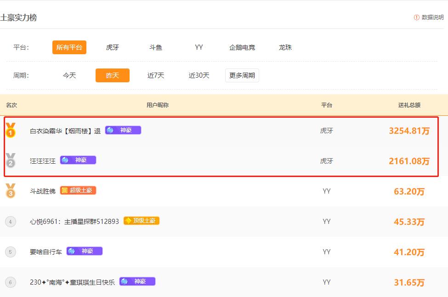Screen dimensions: 448x297
Task: Click the 数据说明 info icon
Action: pyautogui.click(x=417, y=17)
